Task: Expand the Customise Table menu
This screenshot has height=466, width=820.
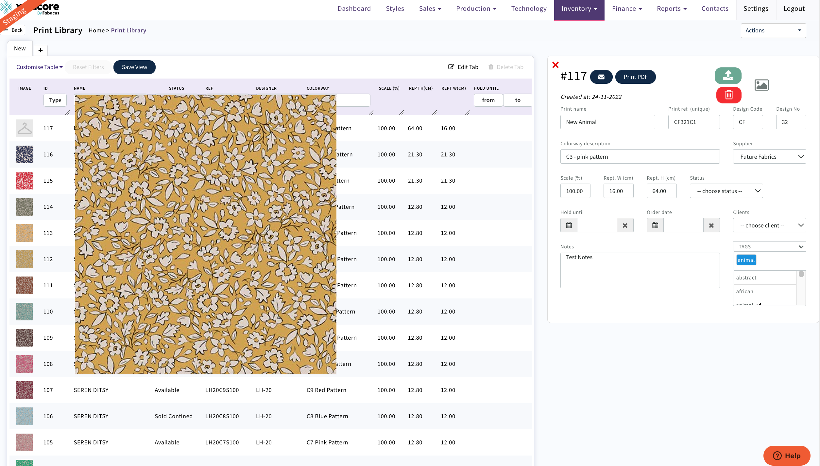Action: coord(39,67)
